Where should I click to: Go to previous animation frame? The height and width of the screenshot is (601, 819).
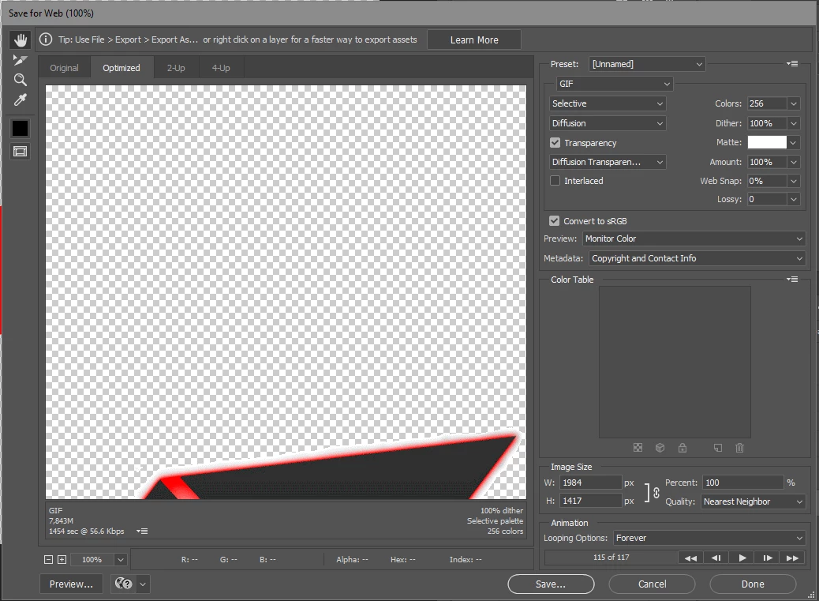point(716,558)
